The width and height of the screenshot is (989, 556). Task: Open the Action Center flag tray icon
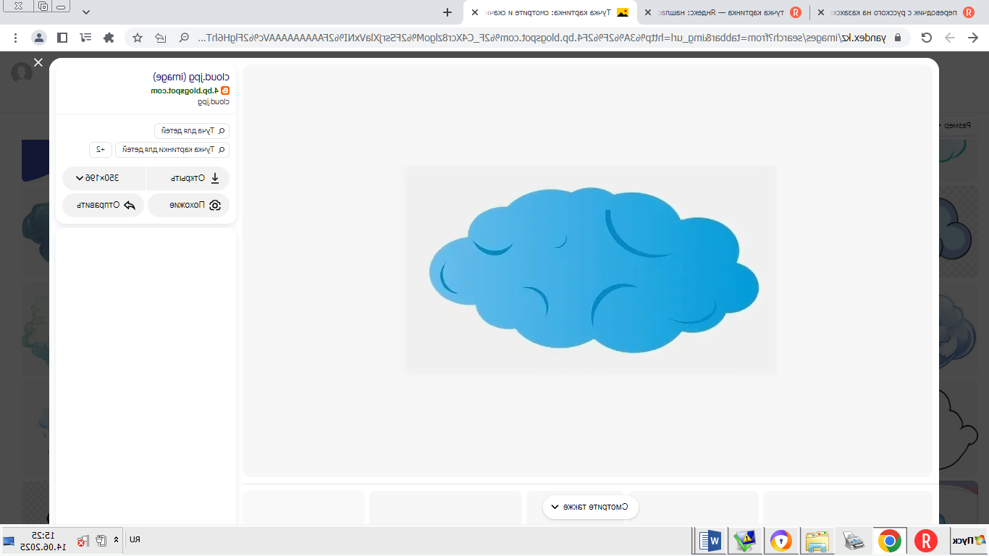click(84, 540)
